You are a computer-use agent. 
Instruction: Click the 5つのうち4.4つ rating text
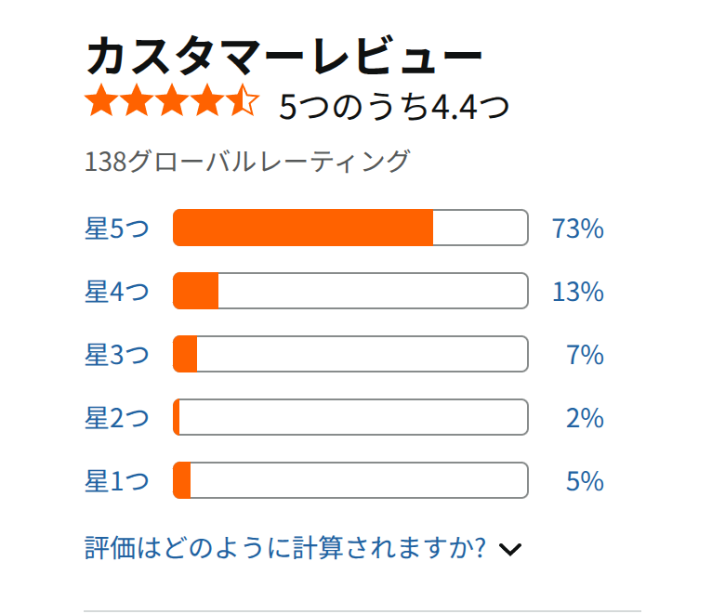394,106
